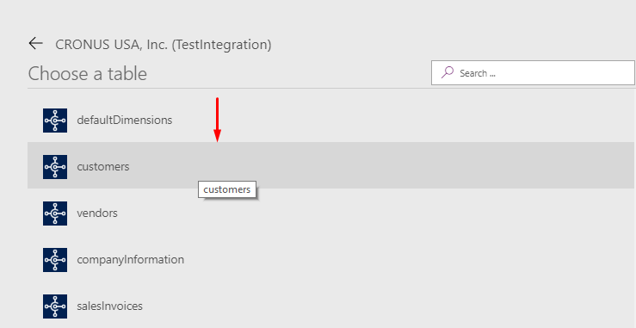Click the customers tooltip popup

pos(227,189)
